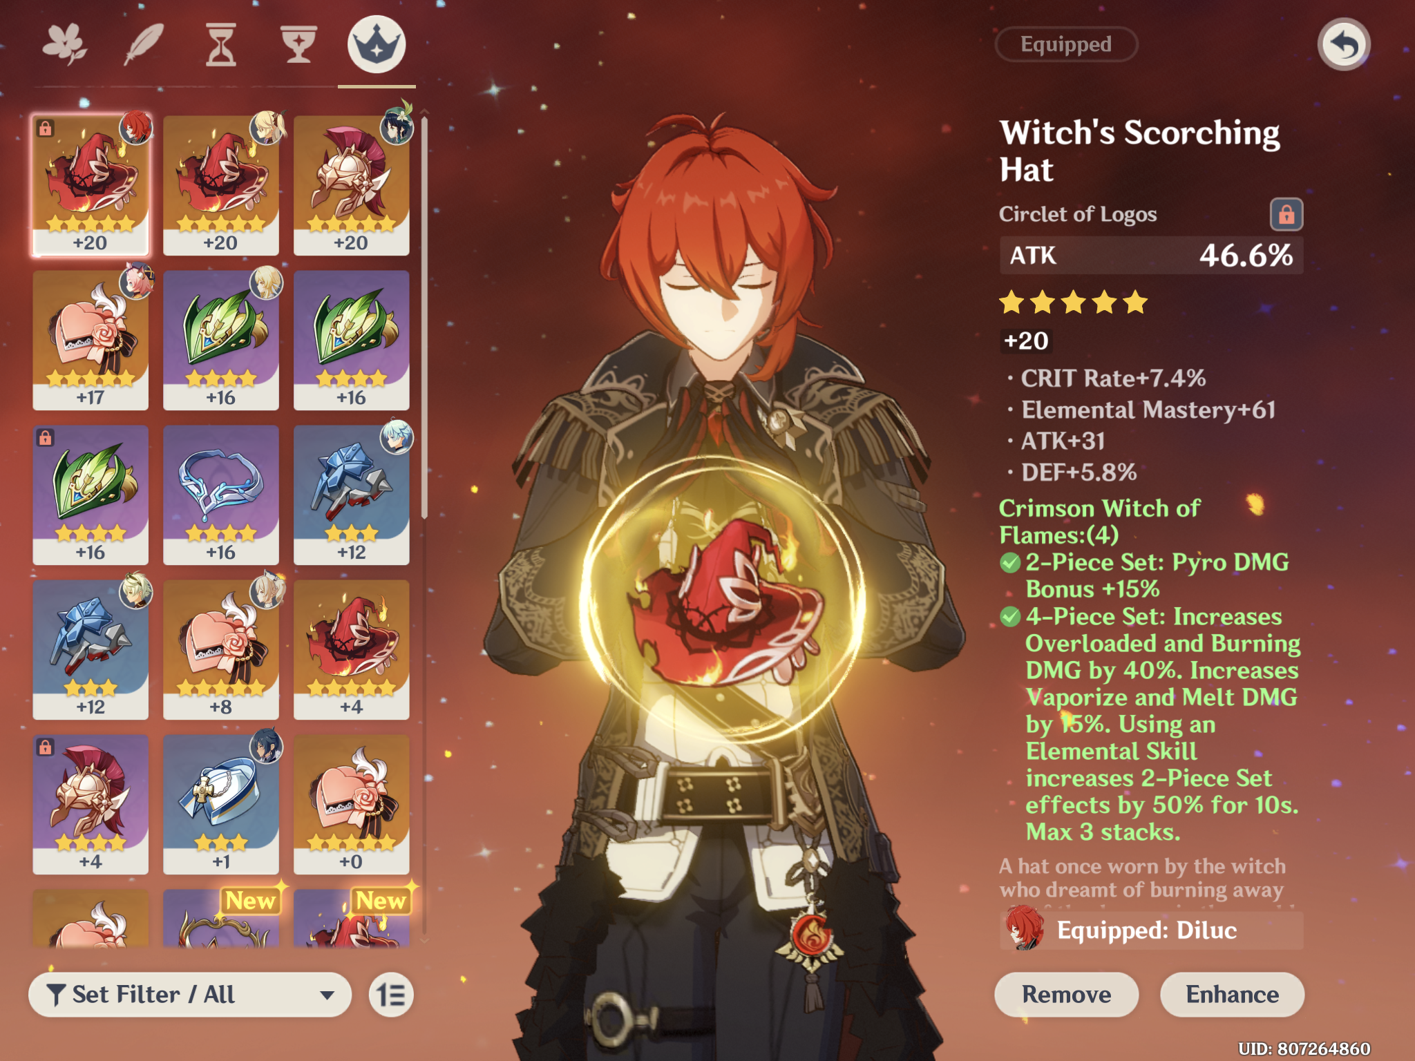The height and width of the screenshot is (1061, 1415).
Task: Select the +20 gladiator helmet artifact
Action: (x=352, y=185)
